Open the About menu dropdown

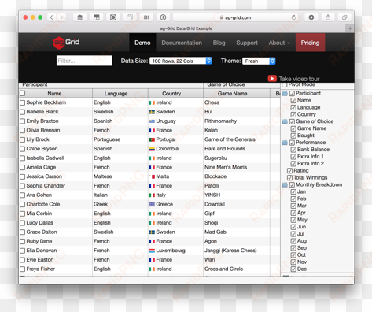point(279,43)
